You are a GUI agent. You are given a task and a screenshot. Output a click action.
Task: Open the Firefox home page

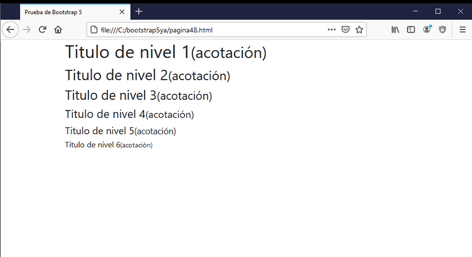click(x=58, y=29)
